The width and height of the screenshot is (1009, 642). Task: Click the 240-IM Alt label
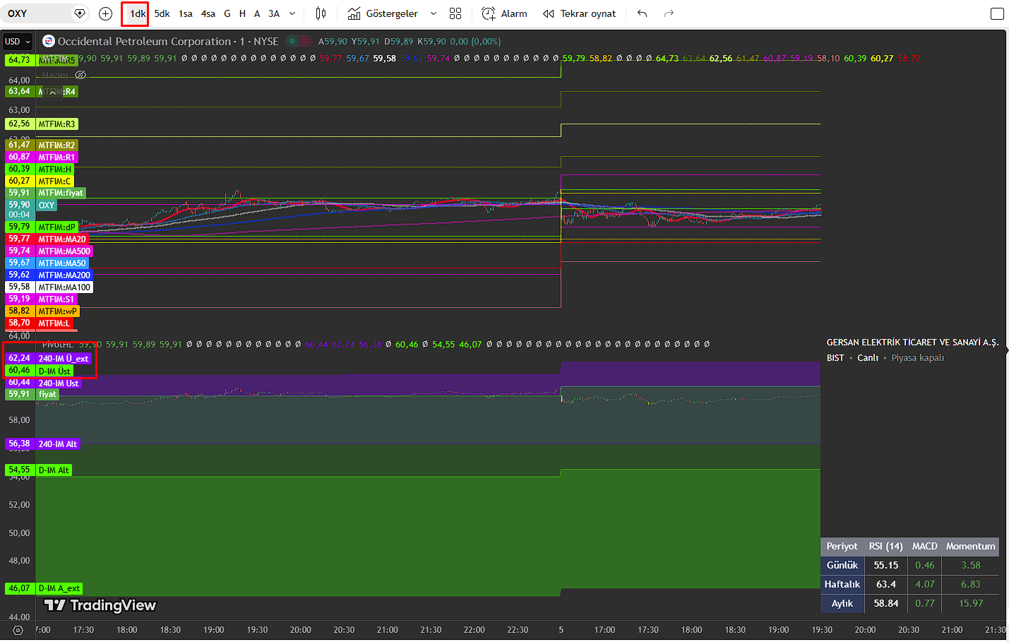pos(58,444)
